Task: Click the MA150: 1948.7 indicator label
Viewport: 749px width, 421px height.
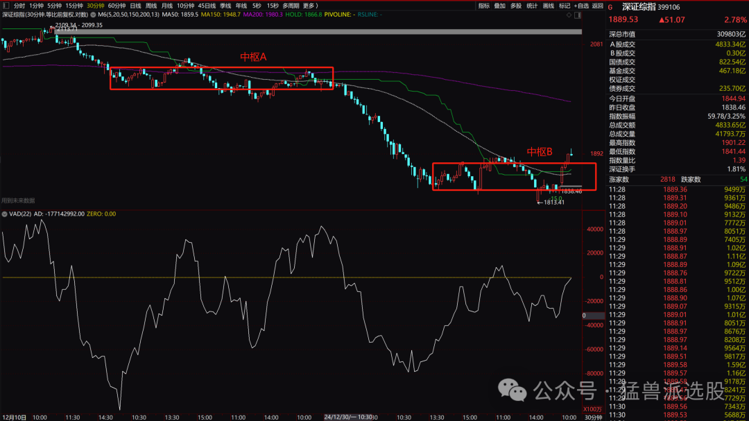Action: click(x=221, y=15)
